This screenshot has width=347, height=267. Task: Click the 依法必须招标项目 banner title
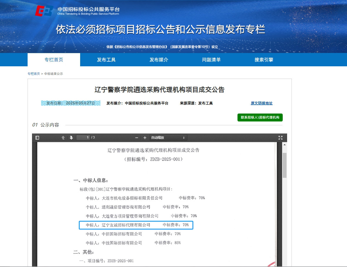(x=161, y=29)
